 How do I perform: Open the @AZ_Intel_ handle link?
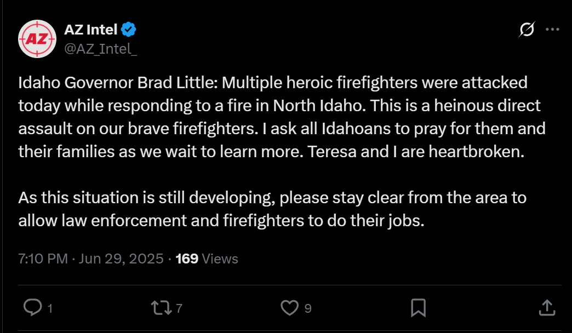(x=101, y=49)
